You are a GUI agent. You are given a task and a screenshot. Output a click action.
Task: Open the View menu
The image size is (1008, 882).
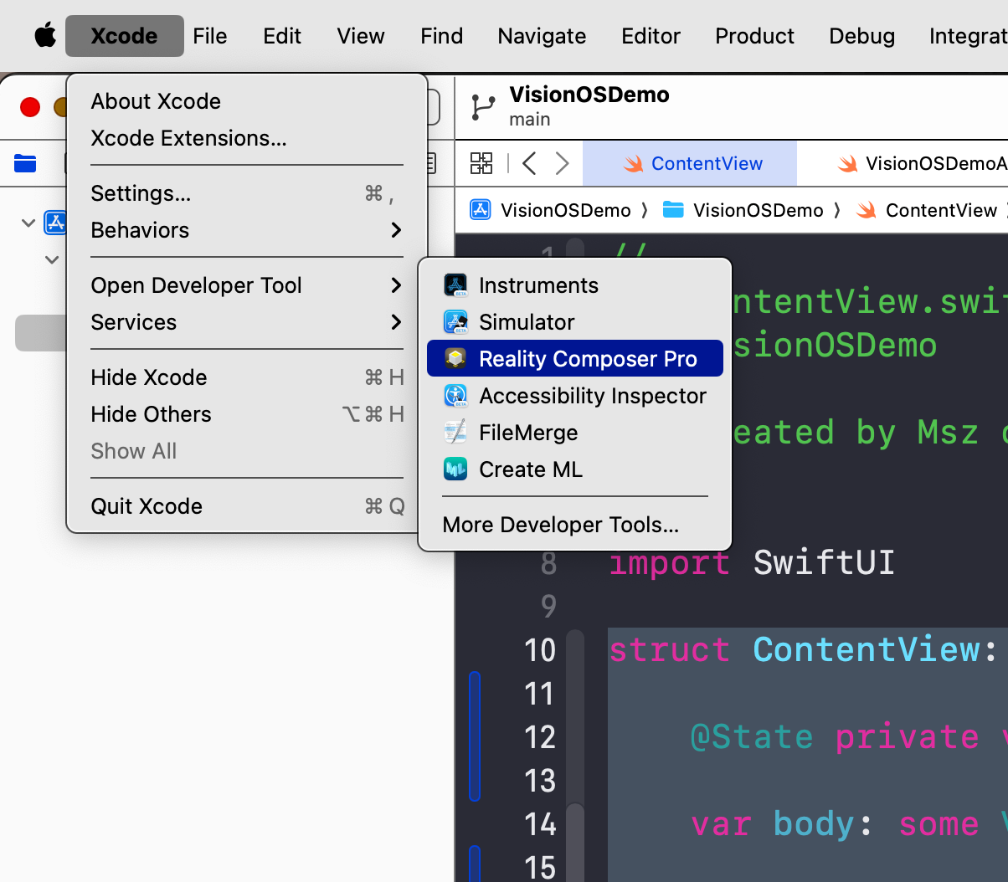pos(361,36)
